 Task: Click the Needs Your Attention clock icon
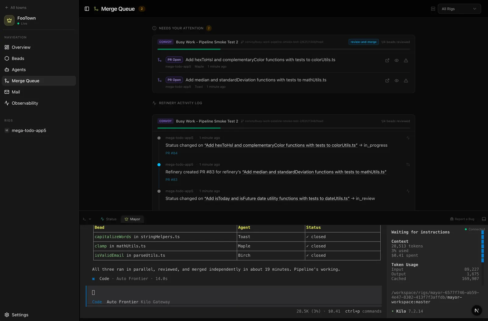tap(154, 28)
